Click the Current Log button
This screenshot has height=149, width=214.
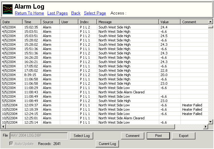tap(107, 144)
